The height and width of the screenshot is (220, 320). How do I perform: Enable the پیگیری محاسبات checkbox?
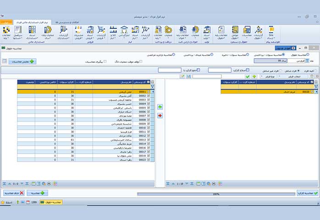[x=105, y=61]
